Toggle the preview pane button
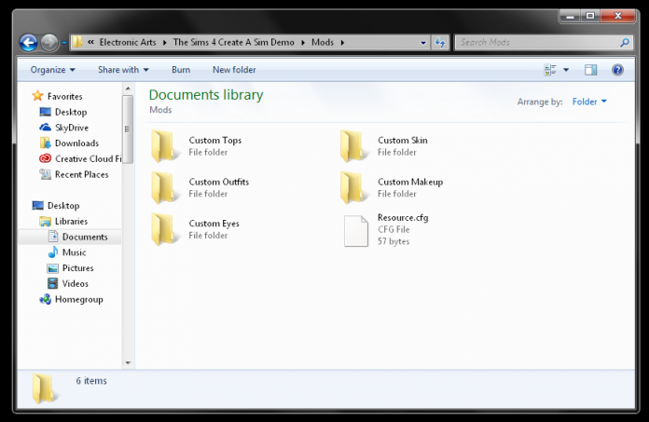The image size is (649, 422). (590, 70)
